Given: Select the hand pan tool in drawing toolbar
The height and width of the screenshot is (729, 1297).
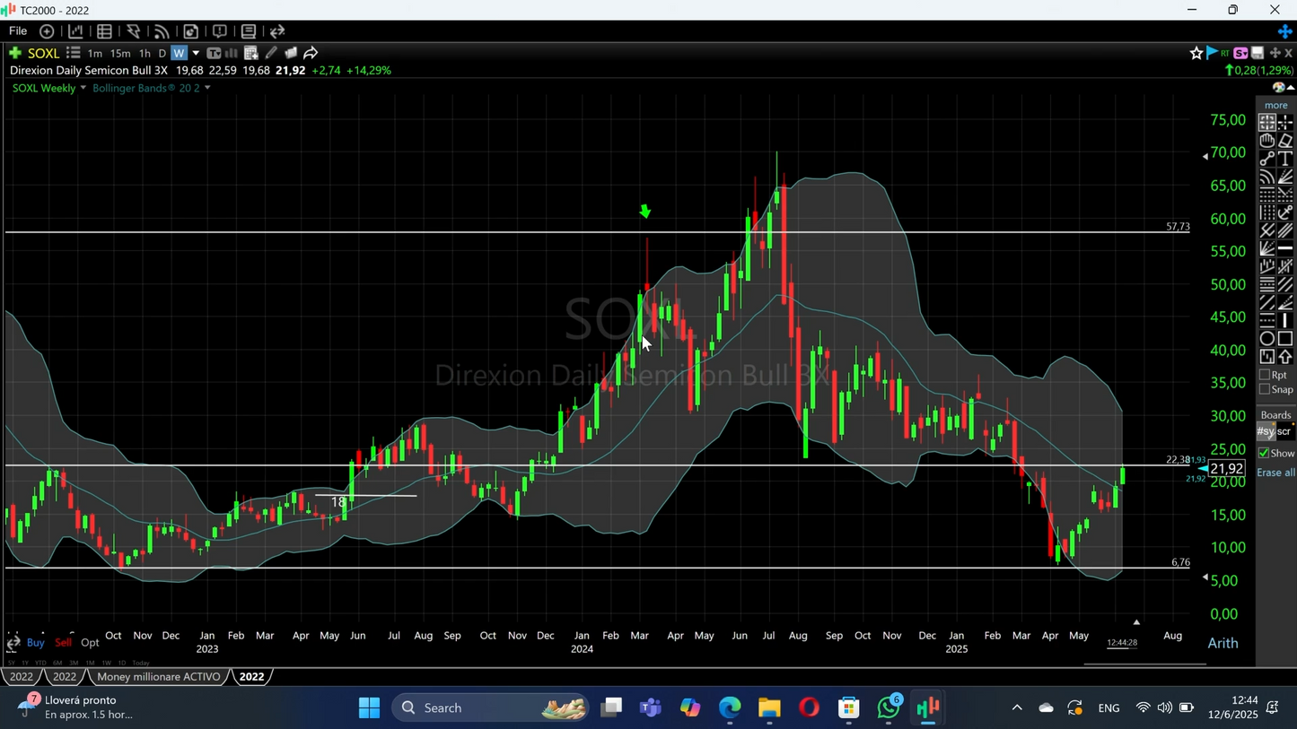Looking at the screenshot, I should click(x=1266, y=140).
